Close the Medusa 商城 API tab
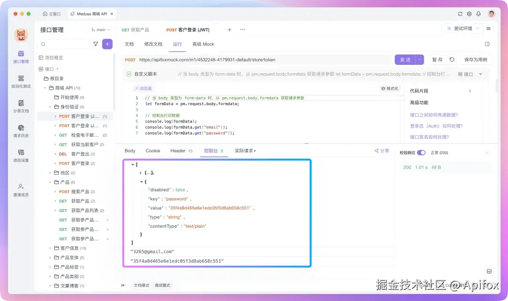This screenshot has width=508, height=301. (x=112, y=14)
